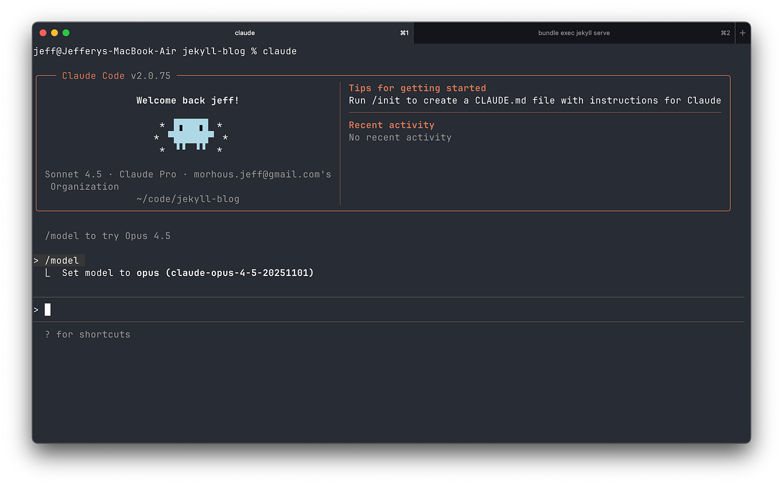Click the green full-screen traffic light
The image size is (783, 486).
point(66,32)
